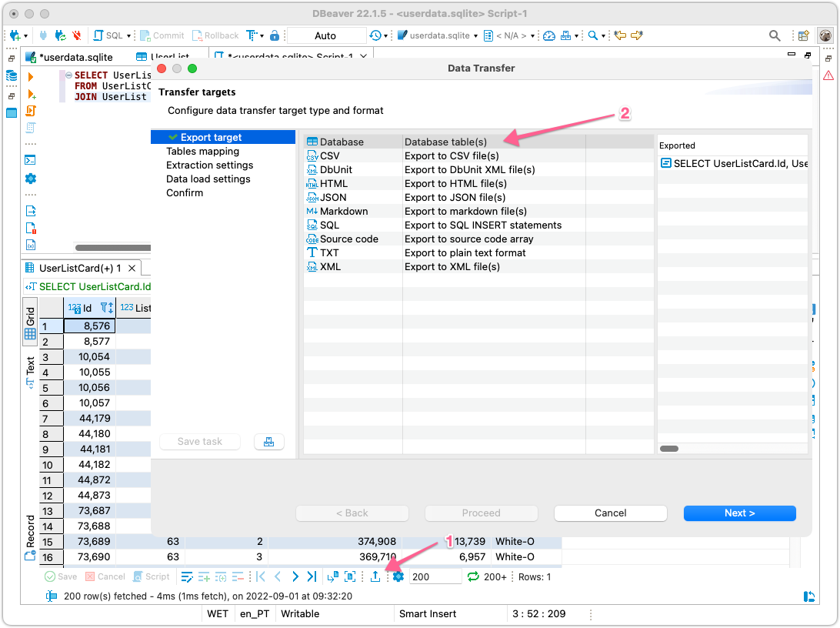Open the SQL terminal console icon

31,159
